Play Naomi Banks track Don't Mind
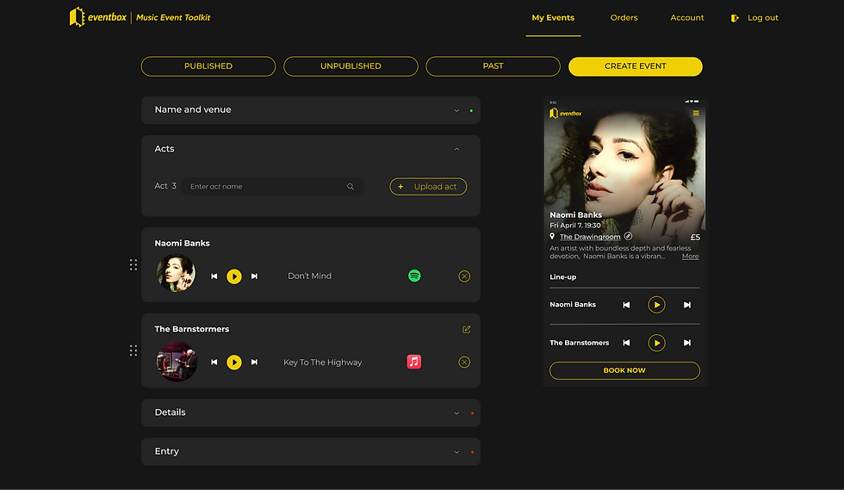This screenshot has height=490, width=844. click(234, 276)
